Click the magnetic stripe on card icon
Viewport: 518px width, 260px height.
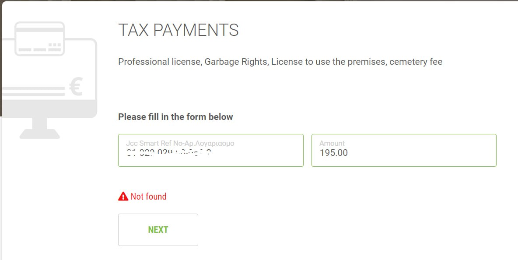(x=39, y=31)
